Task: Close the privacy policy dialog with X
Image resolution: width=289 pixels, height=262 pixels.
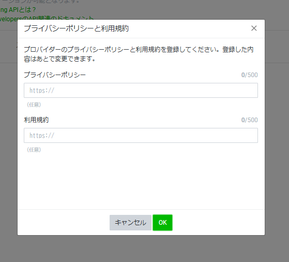Action: 254,28
